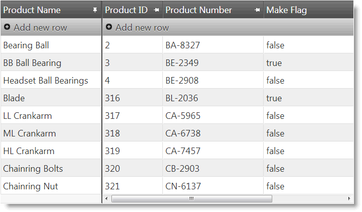Screen dimensions: 362x212
Task: Pin the Product Number column
Action: click(257, 10)
